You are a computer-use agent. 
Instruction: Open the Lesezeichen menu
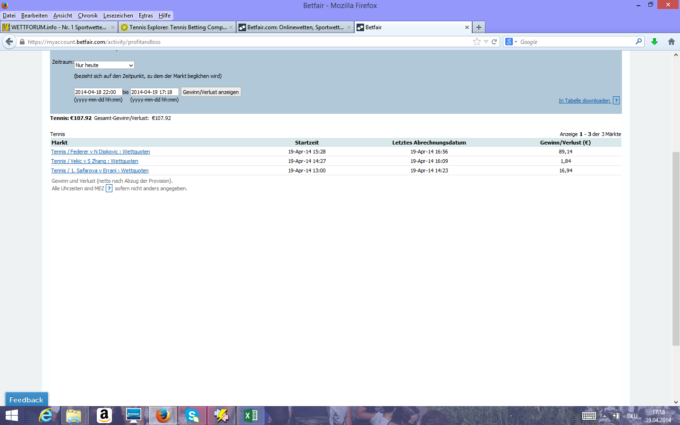[118, 16]
